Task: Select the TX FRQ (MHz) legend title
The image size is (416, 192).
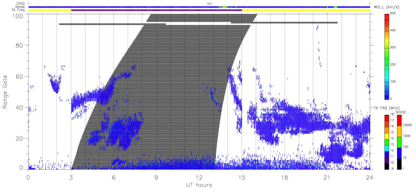Action: (x=386, y=108)
